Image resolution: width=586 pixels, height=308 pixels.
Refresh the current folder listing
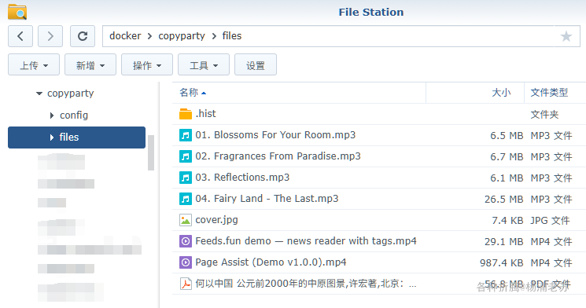pos(83,36)
